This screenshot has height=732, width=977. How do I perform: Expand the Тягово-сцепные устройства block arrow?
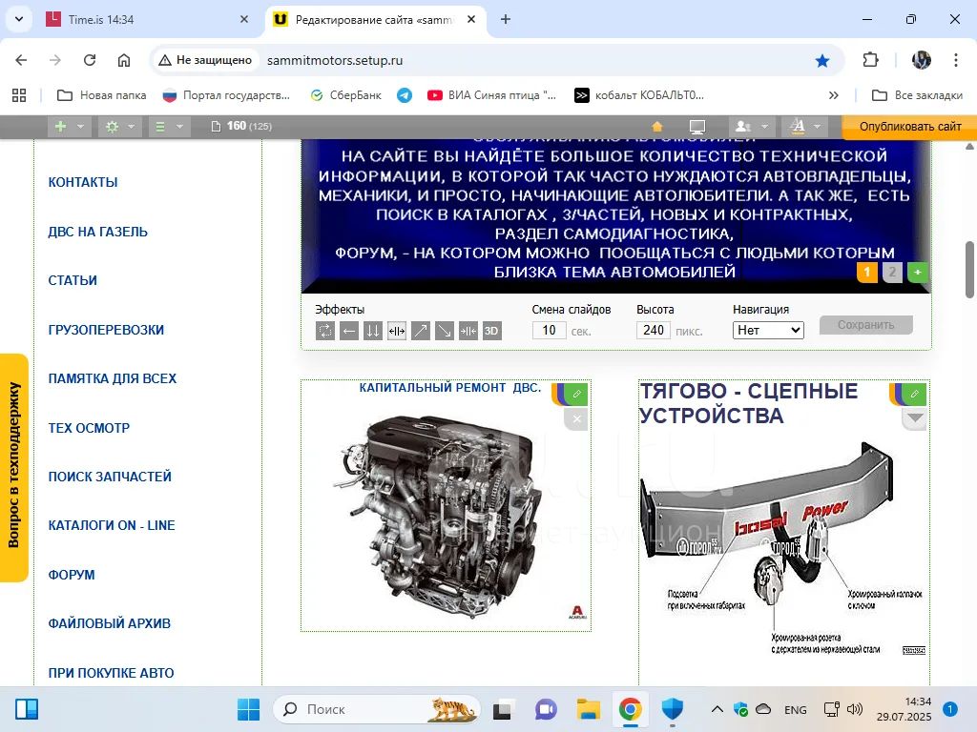click(x=915, y=418)
